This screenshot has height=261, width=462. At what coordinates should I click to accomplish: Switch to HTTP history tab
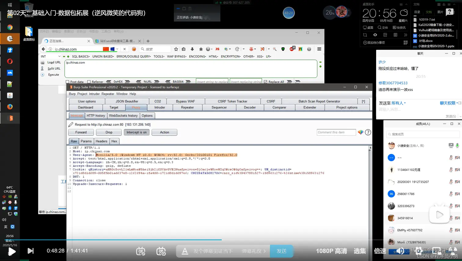pyautogui.click(x=96, y=116)
